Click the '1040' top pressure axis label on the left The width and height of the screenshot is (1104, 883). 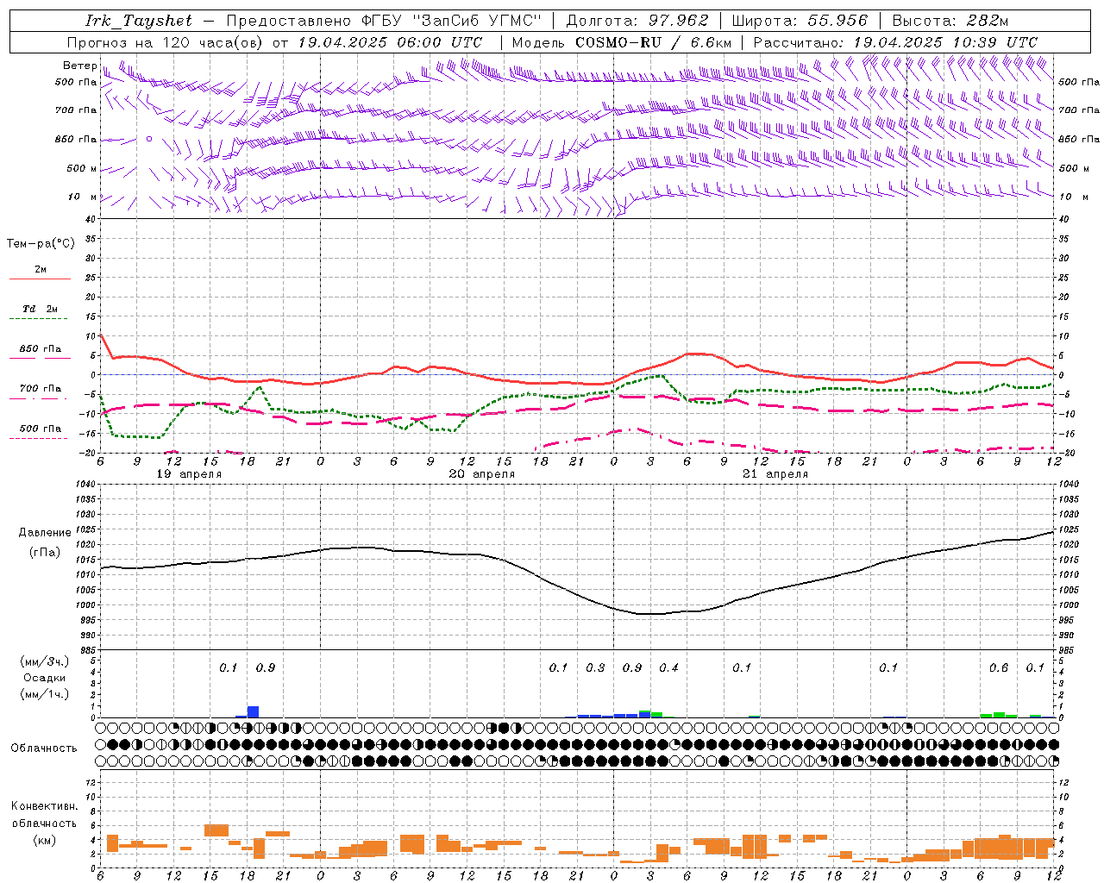[x=85, y=484]
